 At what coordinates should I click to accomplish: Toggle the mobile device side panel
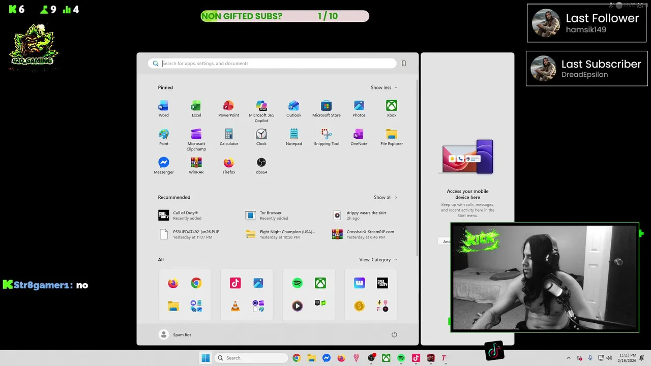[404, 64]
